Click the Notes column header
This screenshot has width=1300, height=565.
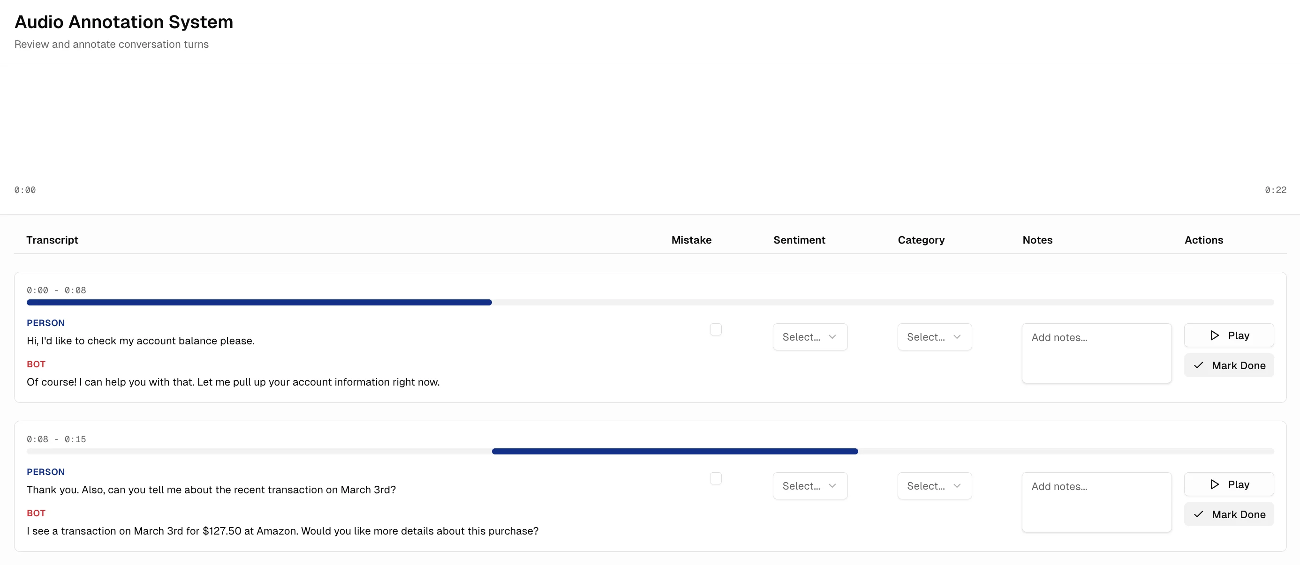tap(1037, 240)
